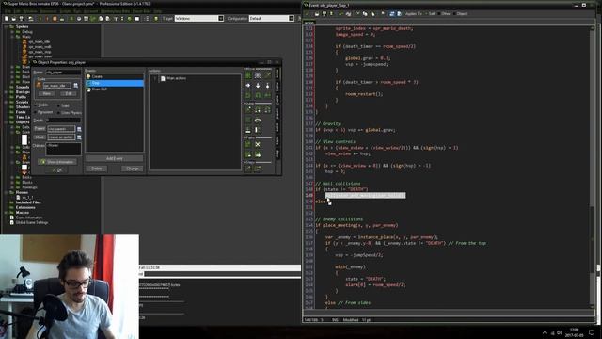
Task: Select the End Path action icon
Action: (258, 144)
